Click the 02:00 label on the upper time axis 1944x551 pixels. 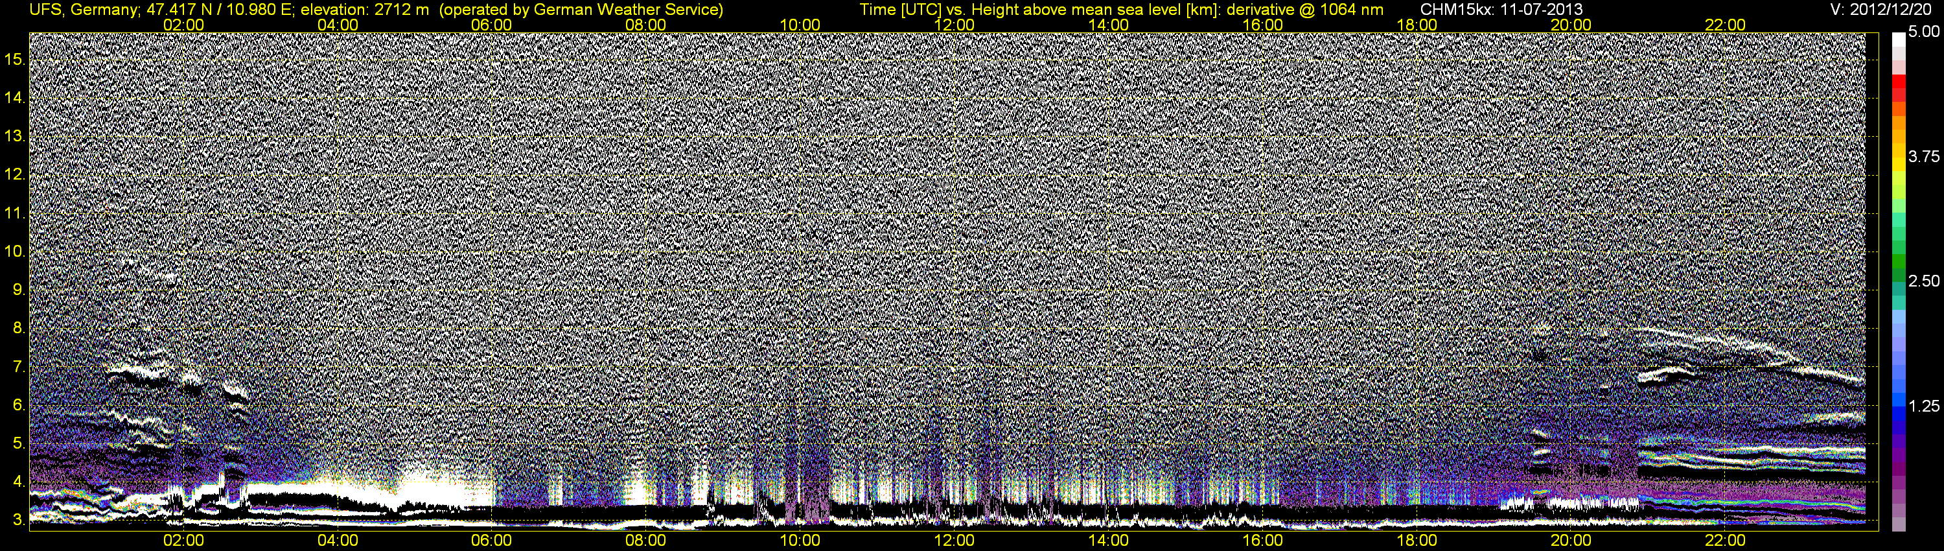(x=183, y=25)
